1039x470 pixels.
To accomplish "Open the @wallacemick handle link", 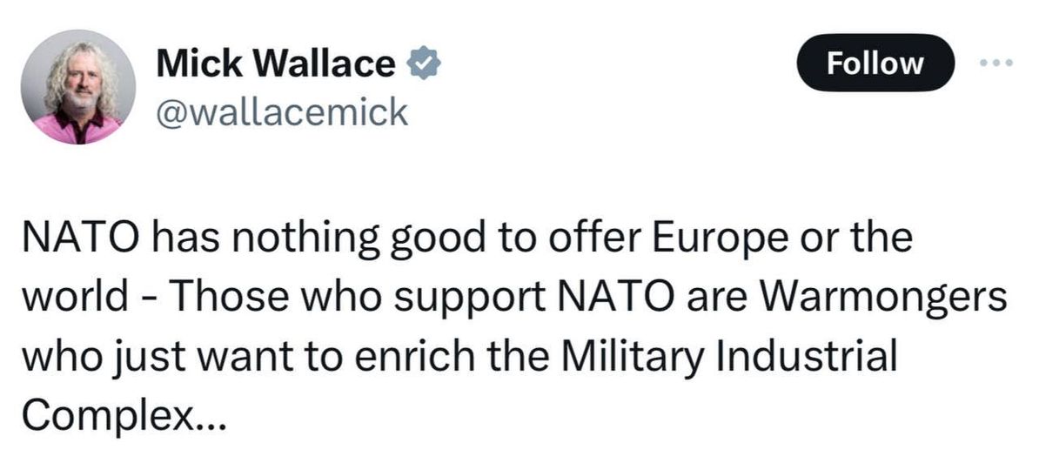I will [x=281, y=112].
